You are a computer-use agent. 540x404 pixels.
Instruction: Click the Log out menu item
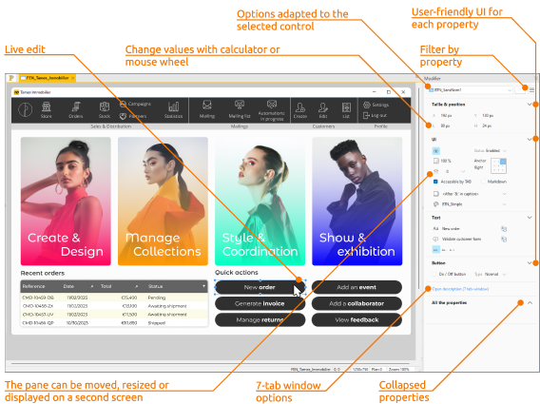coord(376,116)
